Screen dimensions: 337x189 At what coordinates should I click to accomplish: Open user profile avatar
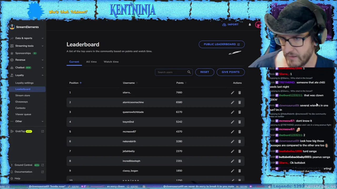tap(258, 25)
